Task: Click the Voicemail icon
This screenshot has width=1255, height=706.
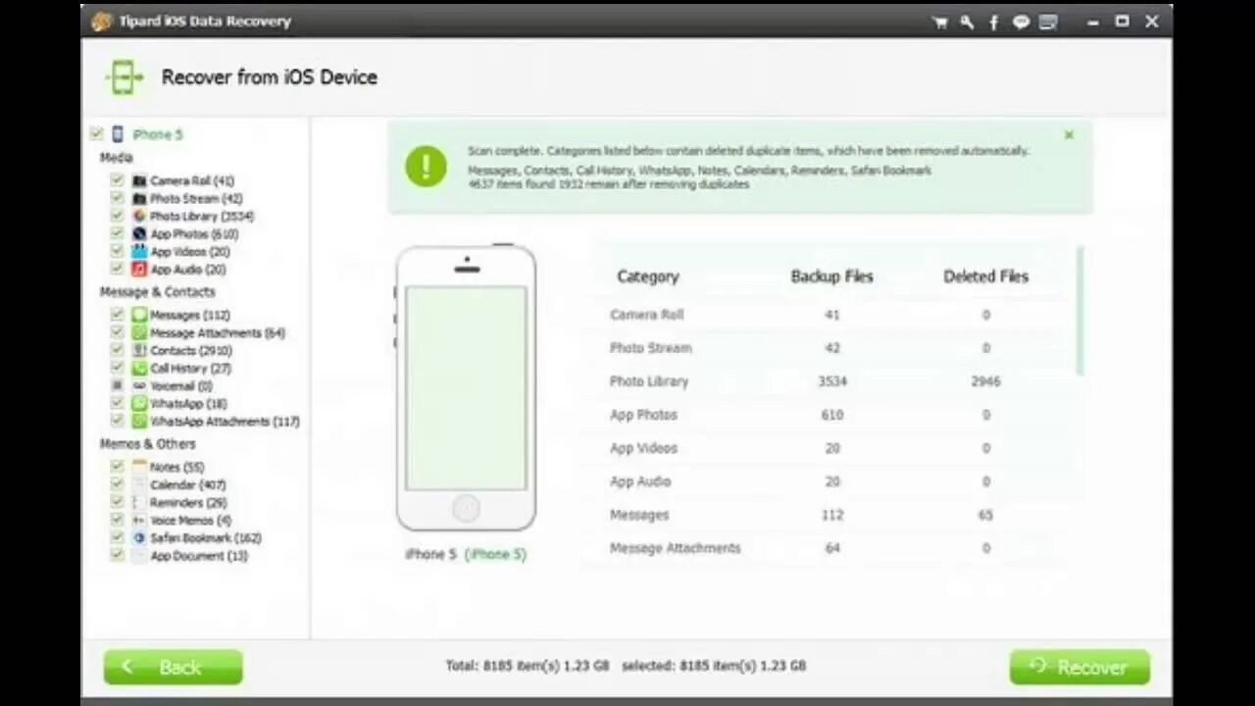Action: [140, 386]
